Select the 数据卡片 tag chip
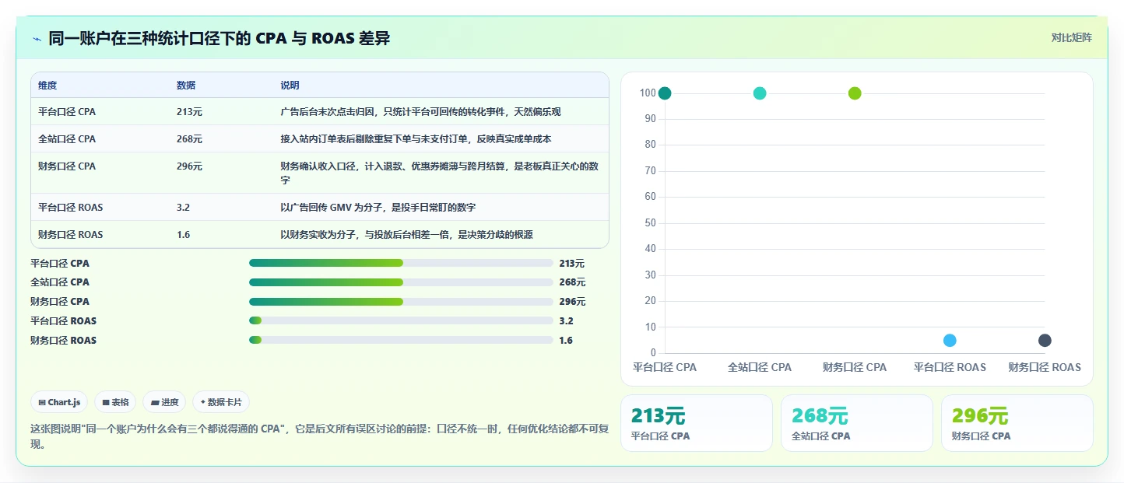Screen dimensions: 1124x483 pyautogui.click(x=221, y=402)
